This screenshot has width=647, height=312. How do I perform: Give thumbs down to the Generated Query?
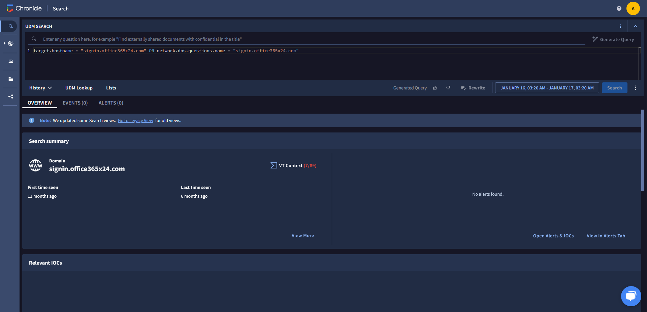(x=448, y=88)
